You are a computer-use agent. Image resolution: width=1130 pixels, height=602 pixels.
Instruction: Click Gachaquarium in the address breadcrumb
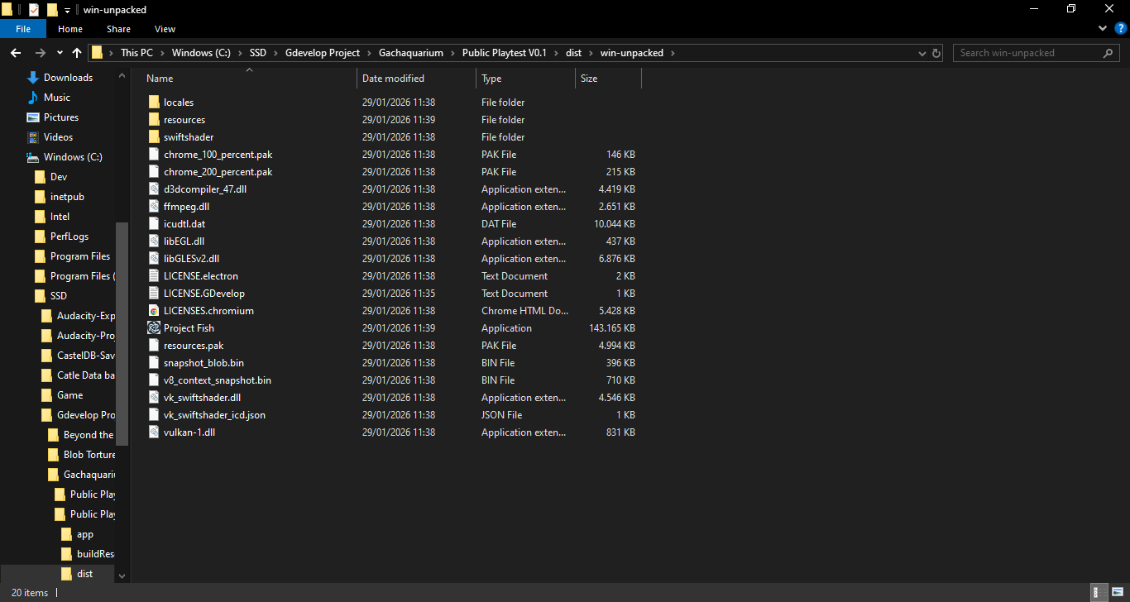tap(410, 53)
